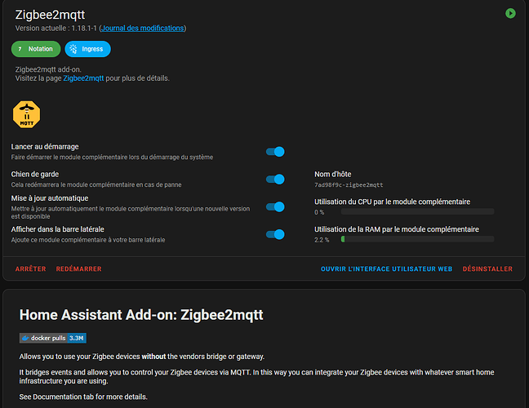This screenshot has width=529, height=408.
Task: Click the 'Zigbee2mqtt add-on.' description line
Action: point(48,69)
